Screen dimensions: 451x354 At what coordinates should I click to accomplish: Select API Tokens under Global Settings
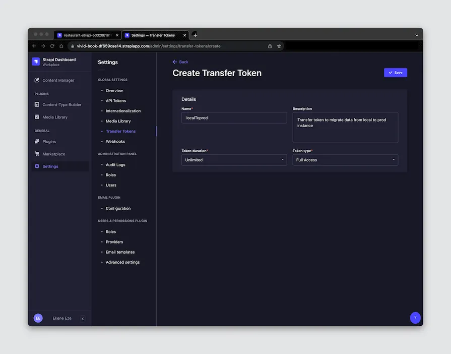115,100
